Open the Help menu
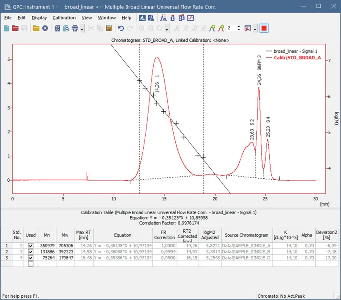 click(126, 18)
